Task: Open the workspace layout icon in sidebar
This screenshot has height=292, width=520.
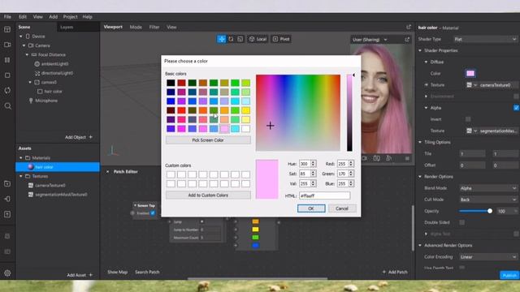Action: (7, 29)
